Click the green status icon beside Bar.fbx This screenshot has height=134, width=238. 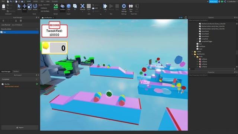click(37, 84)
